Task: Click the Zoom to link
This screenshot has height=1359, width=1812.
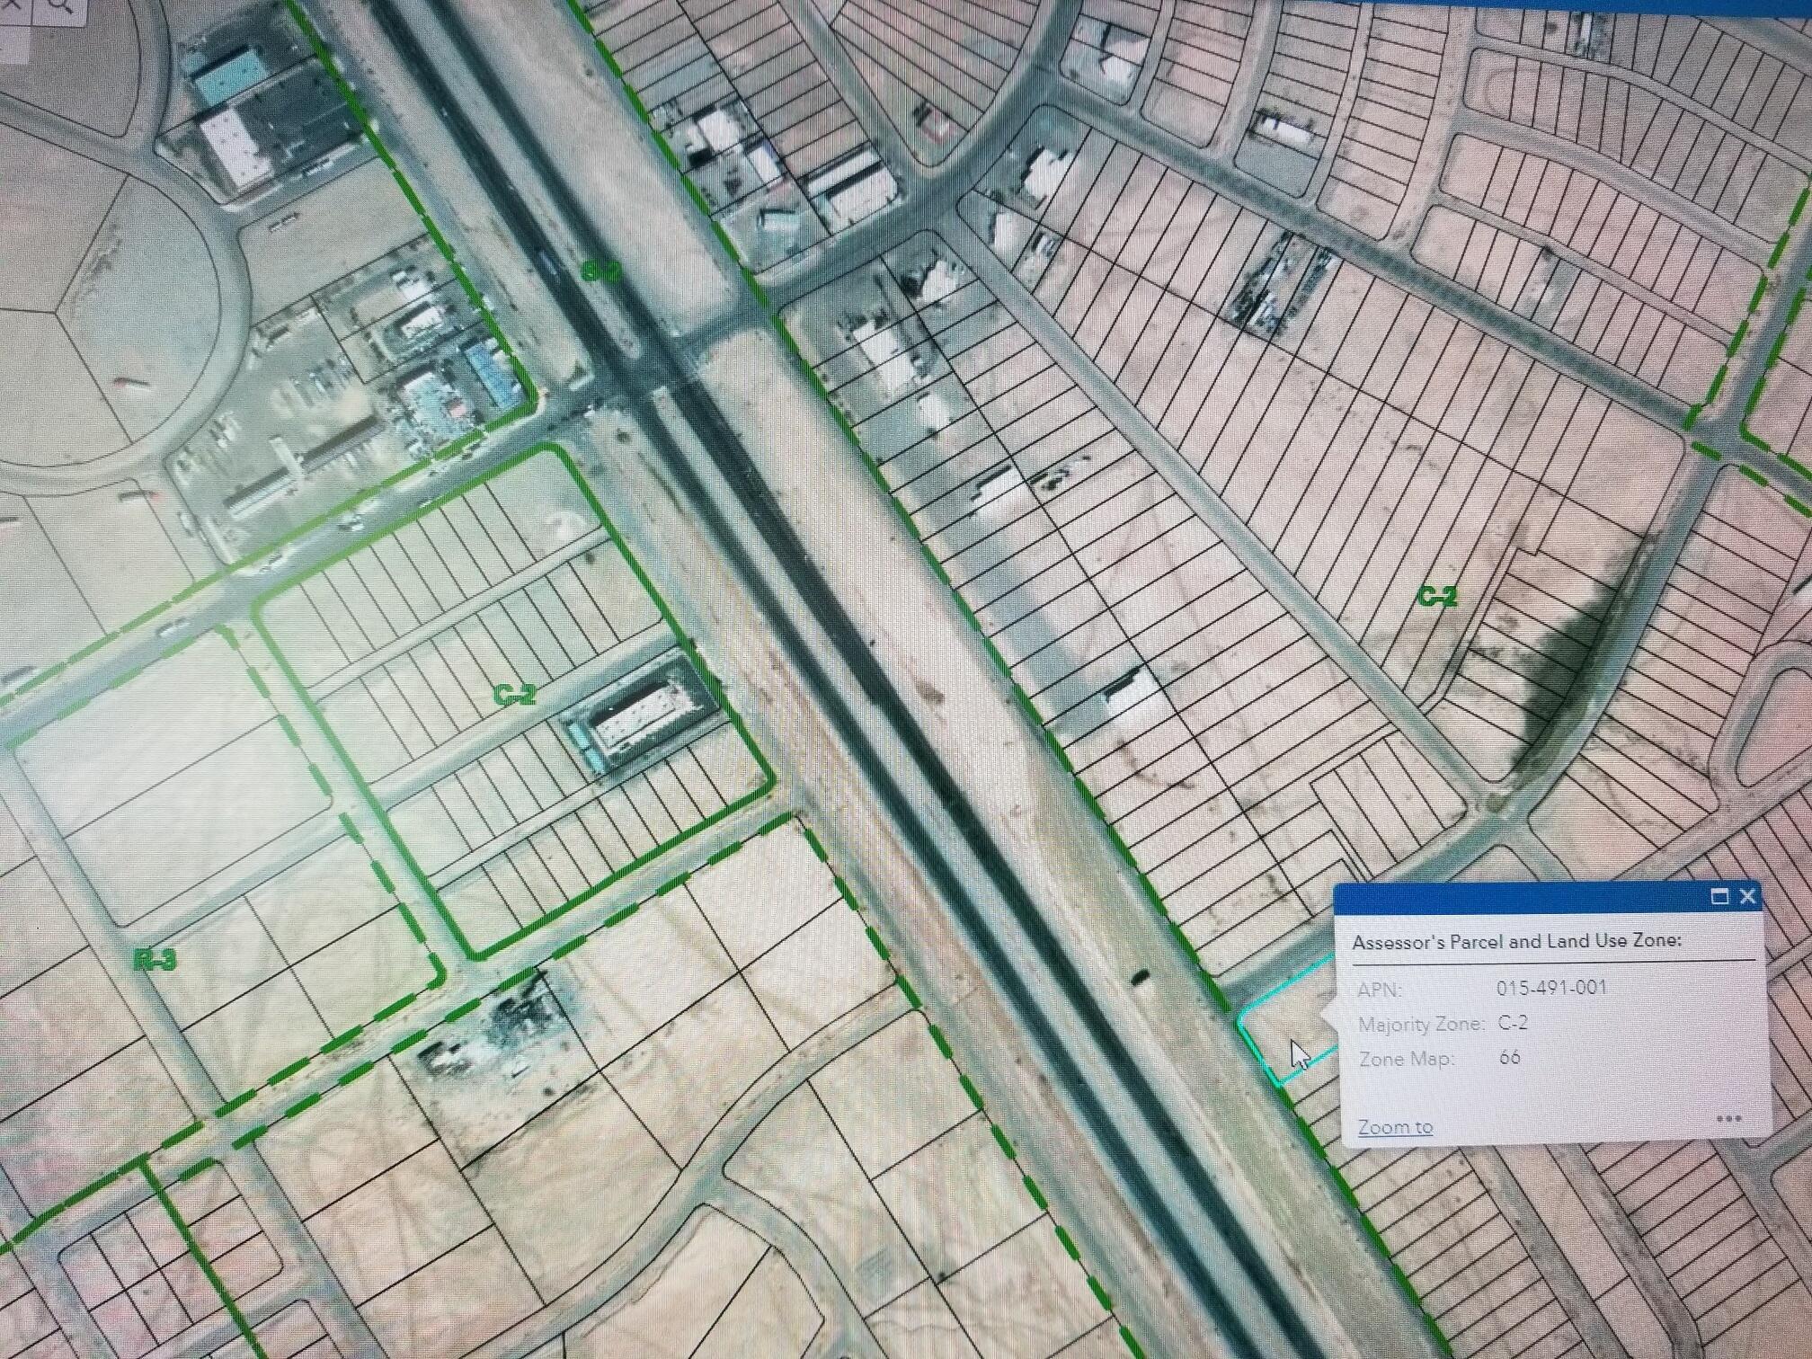Action: (x=1395, y=1127)
